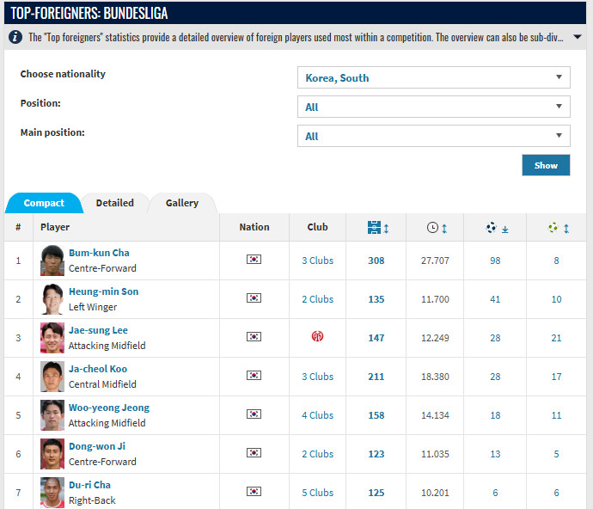Viewport: 593px width, 509px height.
Task: Open 2 Clubs link for Dong-won Ji
Action: pos(318,454)
